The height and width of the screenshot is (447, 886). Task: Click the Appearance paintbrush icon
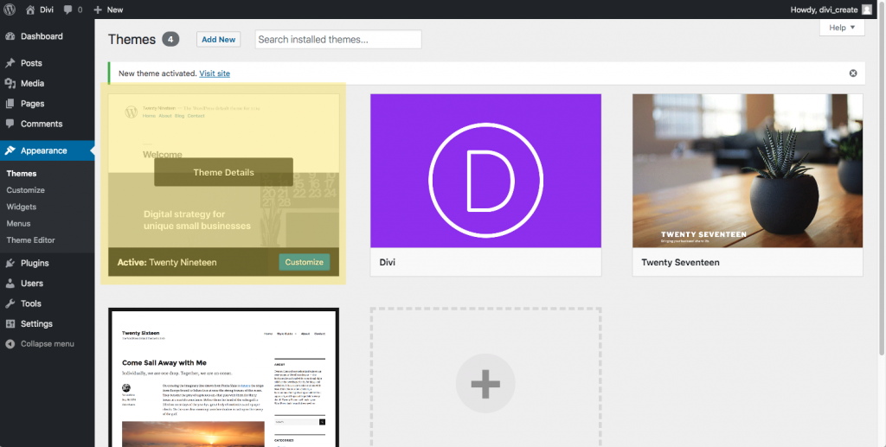click(10, 150)
